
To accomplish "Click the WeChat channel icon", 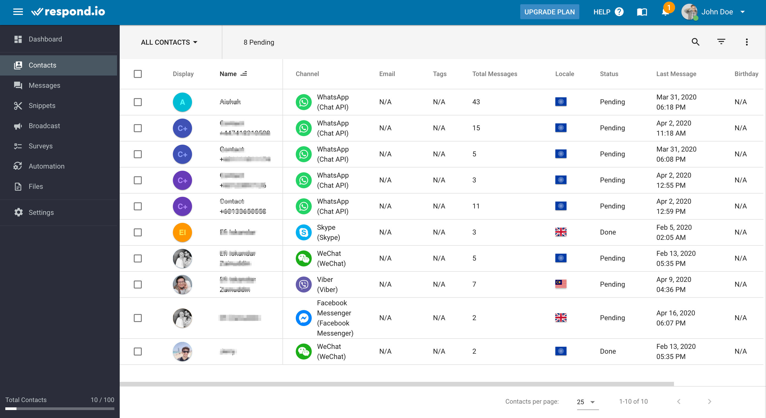I will tap(304, 257).
